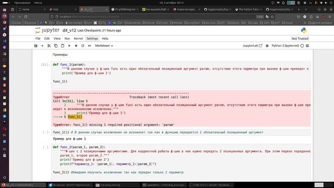Click the debugger bug icon
334x188 pixels.
[267, 45]
